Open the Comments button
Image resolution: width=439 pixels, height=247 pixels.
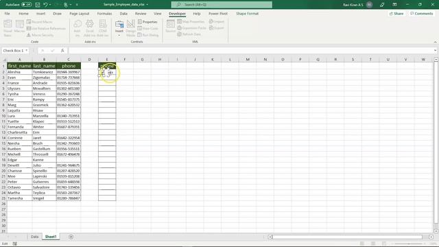click(x=422, y=14)
